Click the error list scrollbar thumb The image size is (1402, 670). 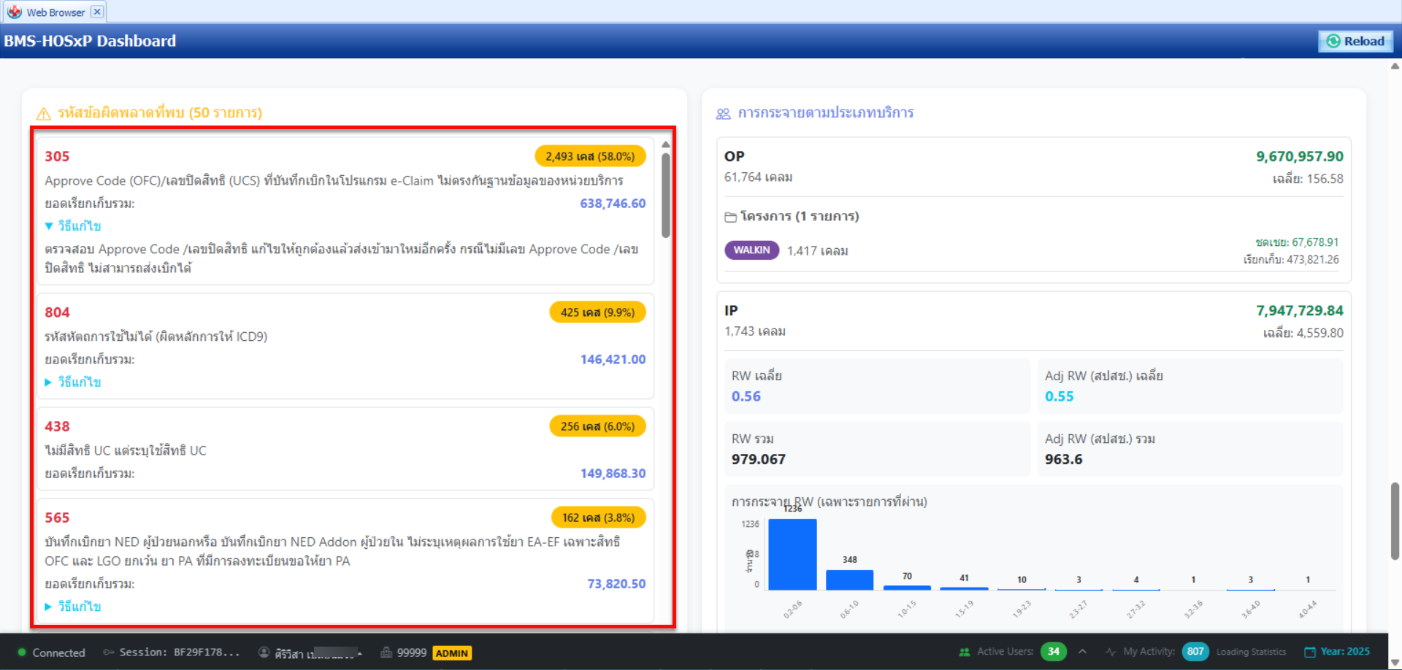pos(665,193)
